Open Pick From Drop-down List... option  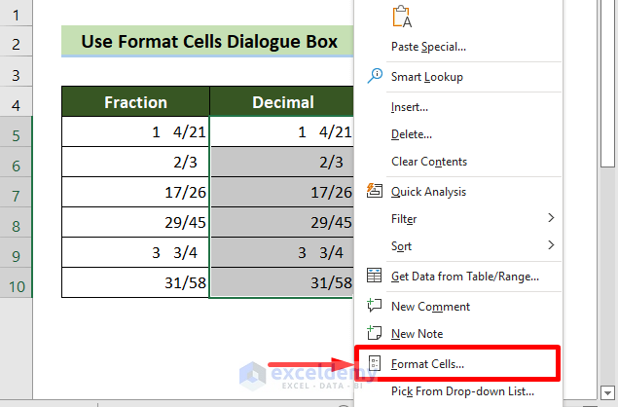coord(463,391)
